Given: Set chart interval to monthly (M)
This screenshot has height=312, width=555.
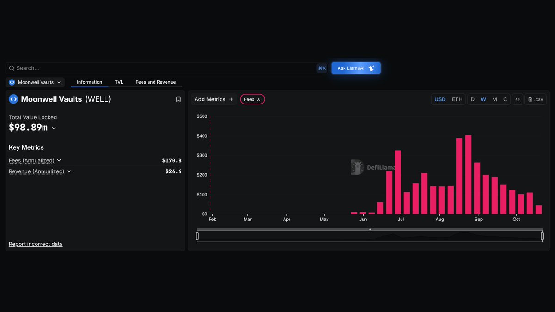Looking at the screenshot, I should coord(494,99).
